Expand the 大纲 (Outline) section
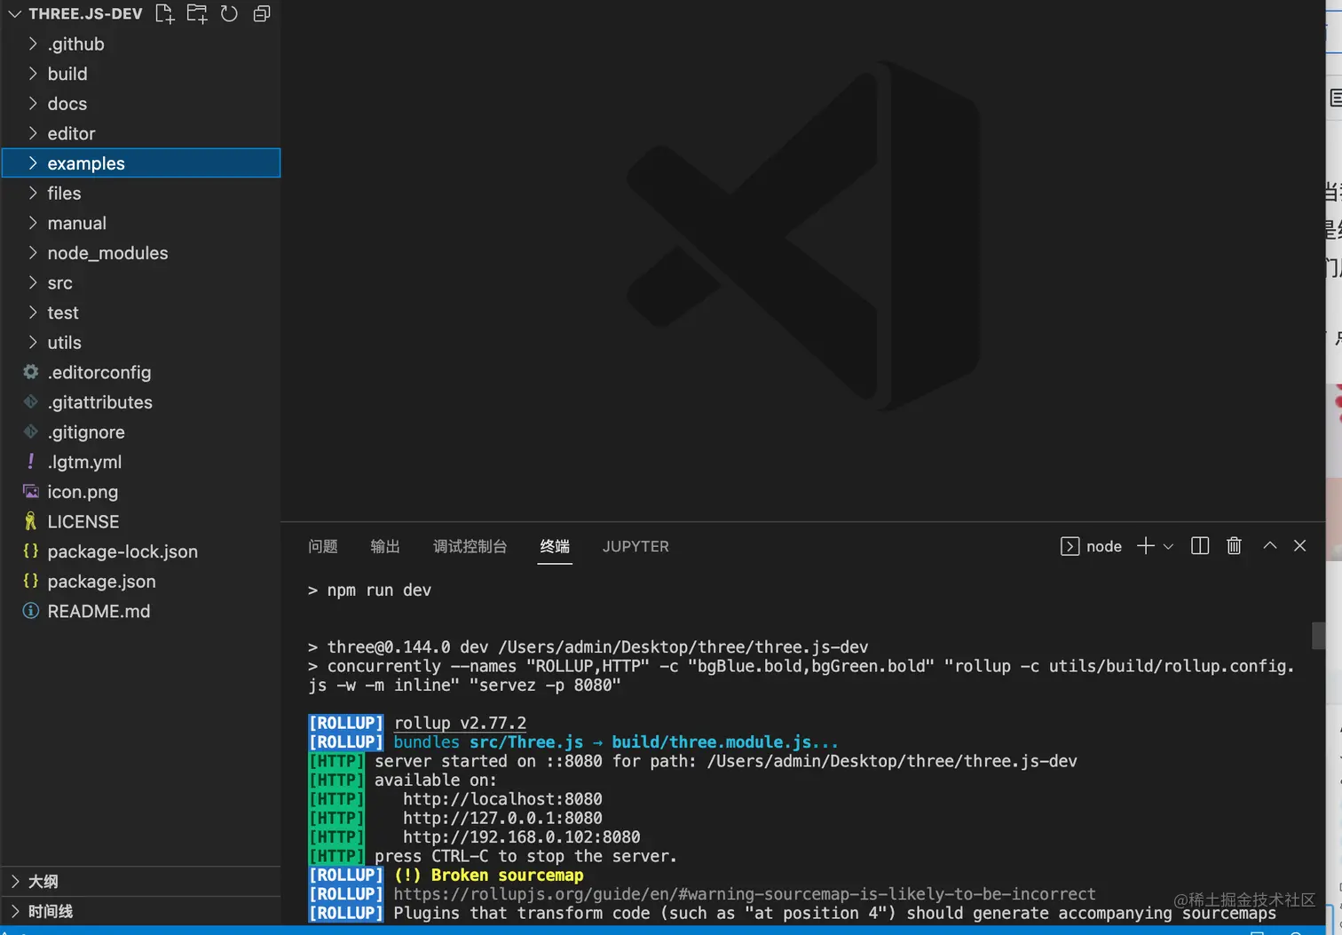 pos(141,882)
